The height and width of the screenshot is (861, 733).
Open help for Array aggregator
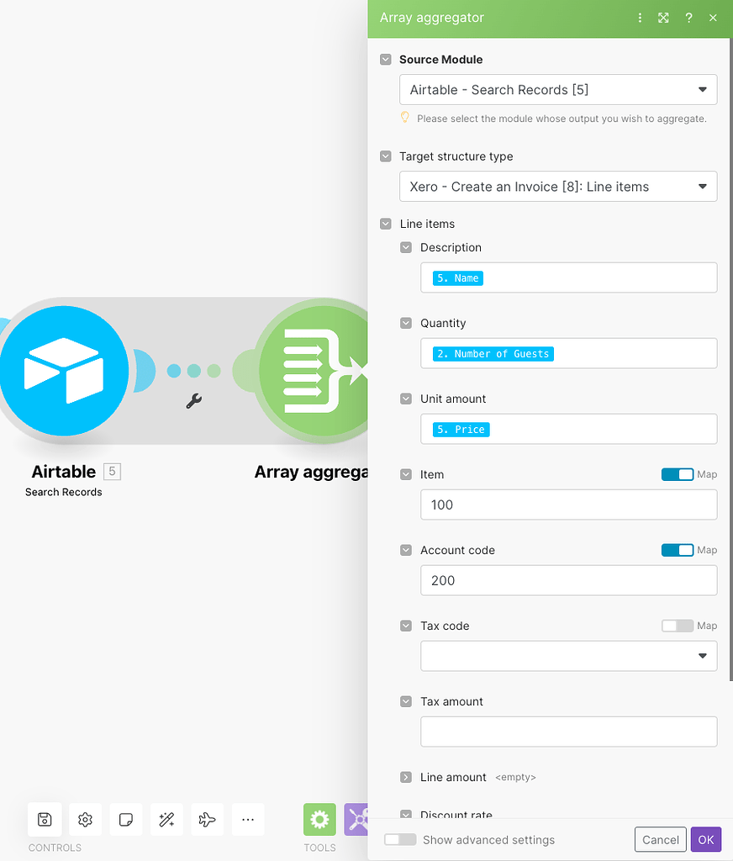pyautogui.click(x=688, y=18)
